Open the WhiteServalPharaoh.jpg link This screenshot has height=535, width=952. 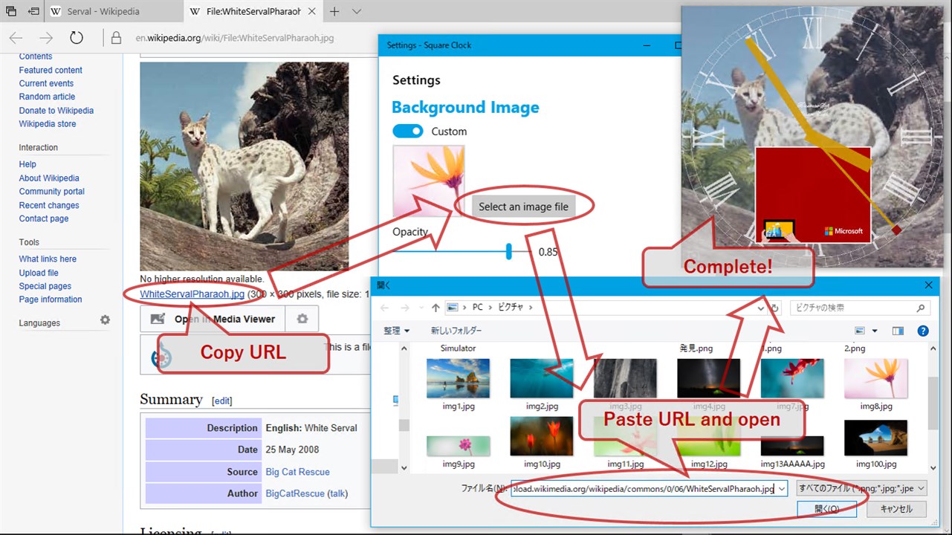(x=192, y=294)
